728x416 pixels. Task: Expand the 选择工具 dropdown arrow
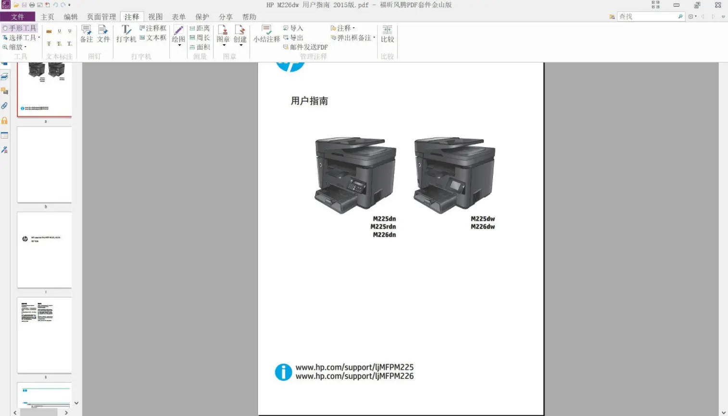coord(39,38)
